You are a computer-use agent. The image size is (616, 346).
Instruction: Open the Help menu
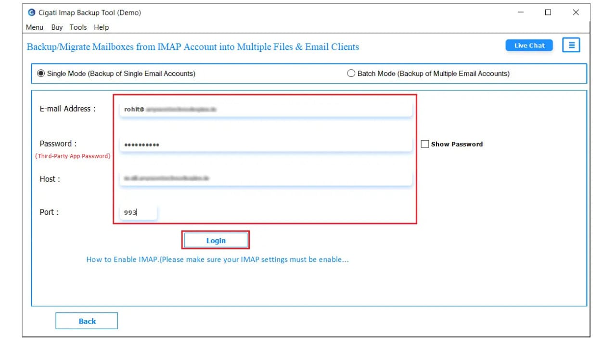tap(101, 27)
